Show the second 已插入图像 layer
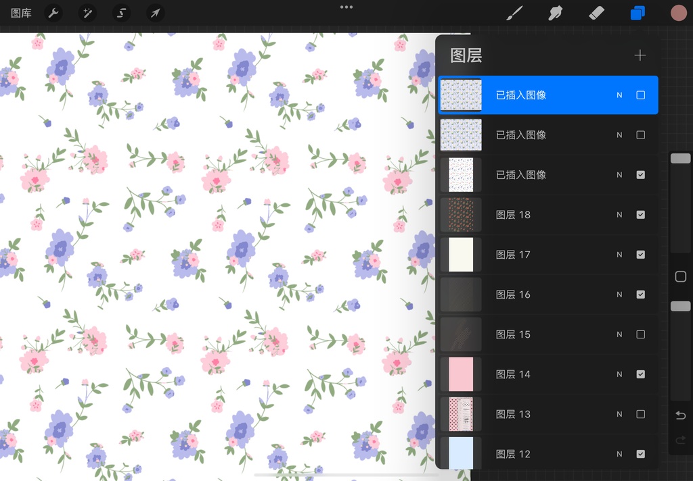This screenshot has height=481, width=693. tap(640, 134)
